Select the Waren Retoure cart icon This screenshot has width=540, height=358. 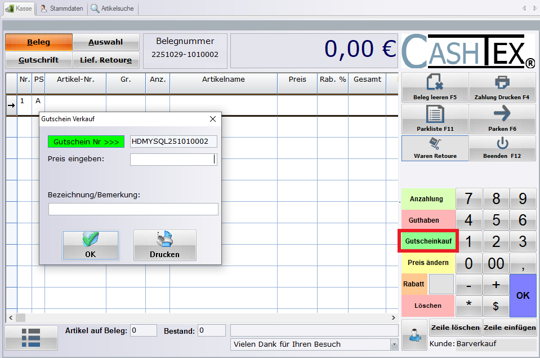434,148
